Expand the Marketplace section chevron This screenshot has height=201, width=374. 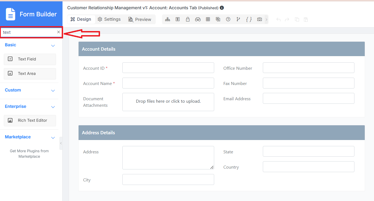[53, 138]
